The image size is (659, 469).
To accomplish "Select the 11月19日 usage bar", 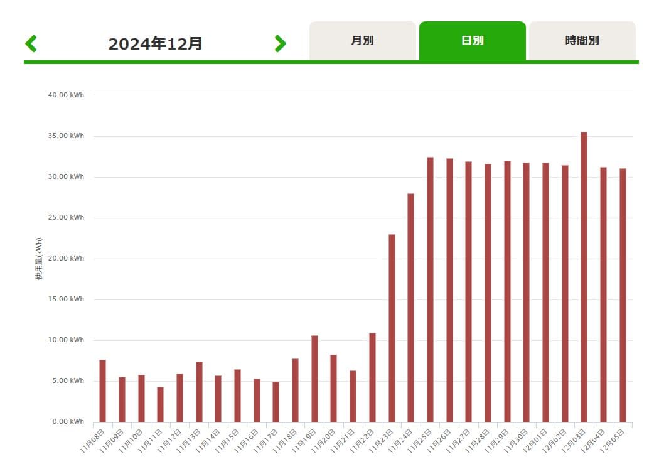I will click(314, 379).
